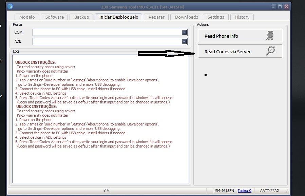The height and width of the screenshot is (196, 305).
Task: Click the SM-J415FN model status text
Action: point(225,191)
